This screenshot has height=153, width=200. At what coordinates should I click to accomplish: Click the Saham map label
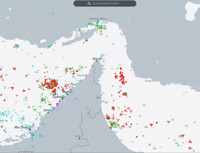(120, 140)
